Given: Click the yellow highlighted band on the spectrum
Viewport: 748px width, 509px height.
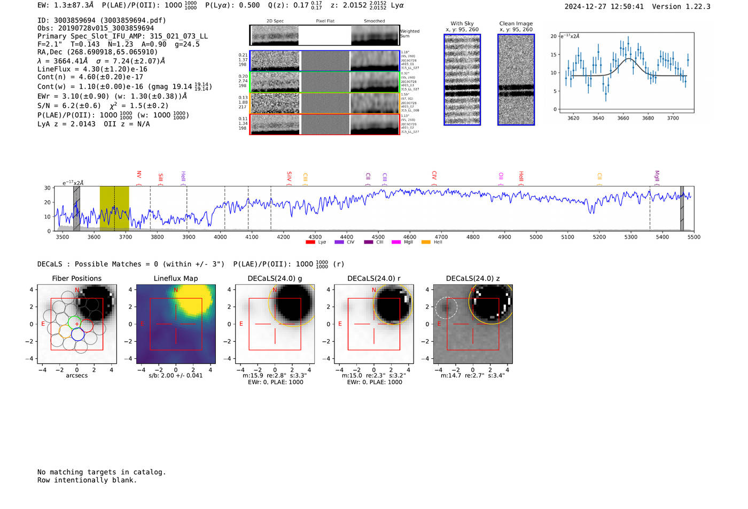Looking at the screenshot, I should [114, 208].
